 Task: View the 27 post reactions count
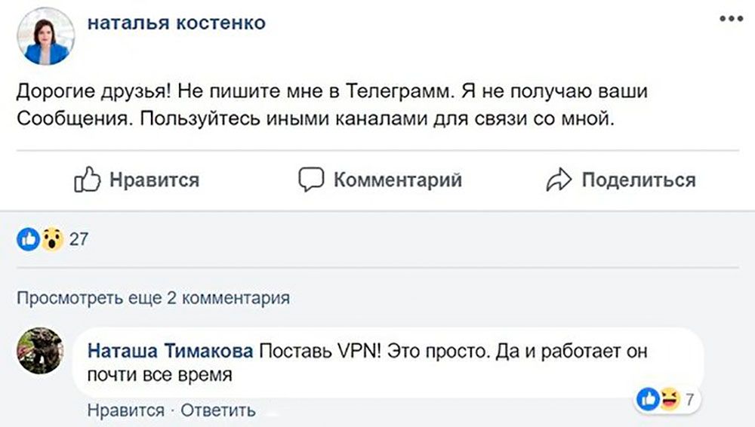click(79, 240)
